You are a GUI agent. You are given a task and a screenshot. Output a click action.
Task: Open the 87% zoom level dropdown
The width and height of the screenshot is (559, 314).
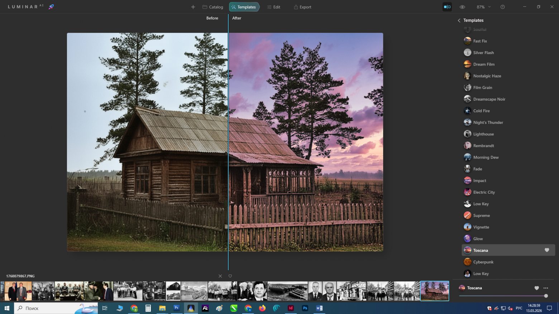483,7
